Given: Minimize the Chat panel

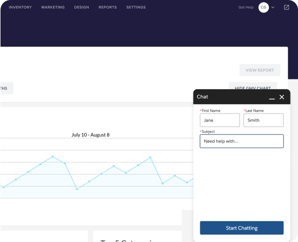Looking at the screenshot, I should (x=272, y=97).
